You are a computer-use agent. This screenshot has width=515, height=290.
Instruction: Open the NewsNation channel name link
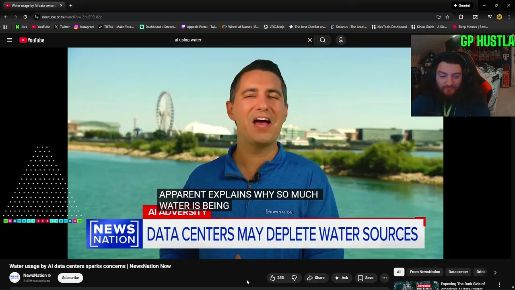coord(35,275)
